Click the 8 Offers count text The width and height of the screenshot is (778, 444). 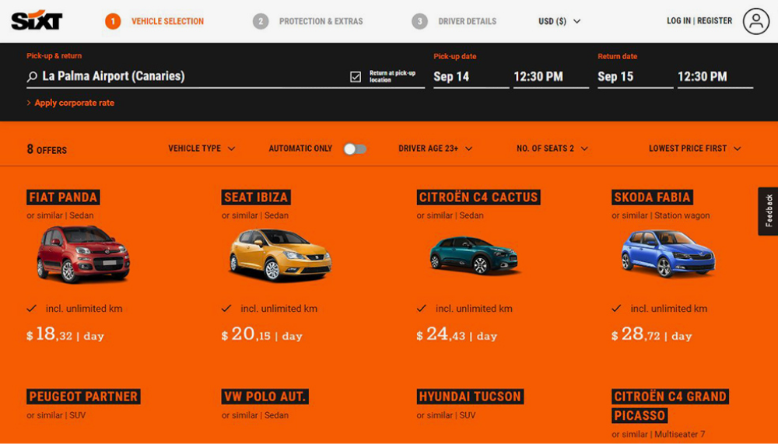(47, 149)
